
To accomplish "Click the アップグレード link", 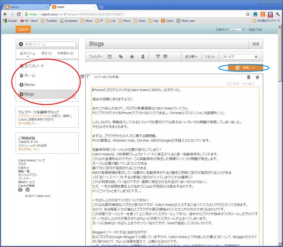I will coord(28,149).
